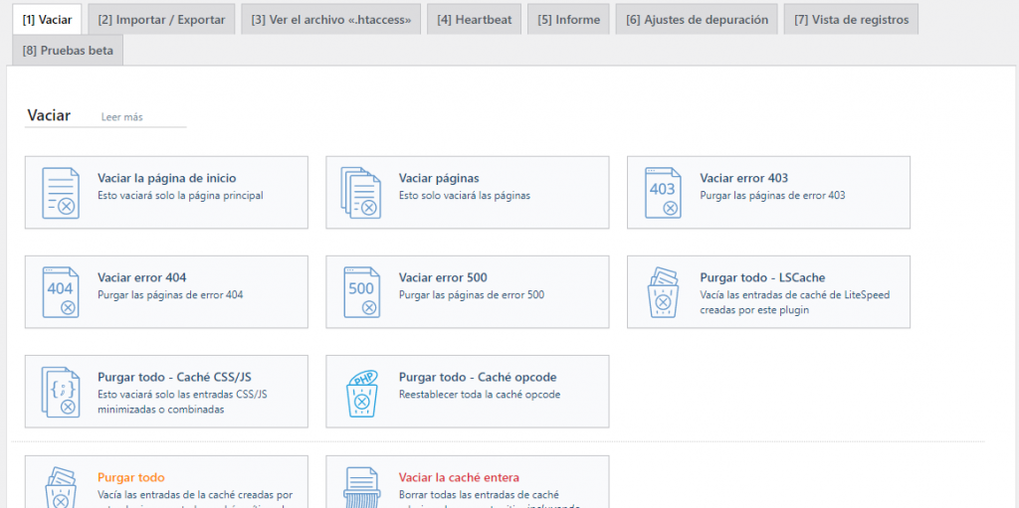1019x508 pixels.
Task: Click the 500 error page icon
Action: [361, 292]
